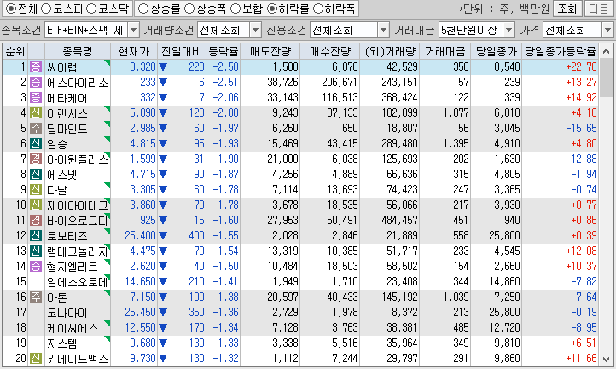Open the 거래대금 5천만원이상 dropdown
The width and height of the screenshot is (616, 369).
pyautogui.click(x=508, y=30)
